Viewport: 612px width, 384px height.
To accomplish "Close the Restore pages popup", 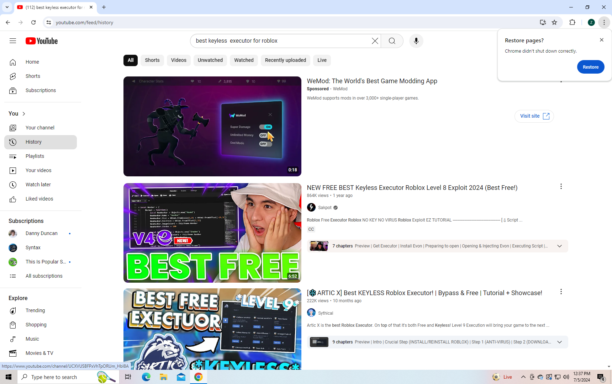I will click(602, 40).
